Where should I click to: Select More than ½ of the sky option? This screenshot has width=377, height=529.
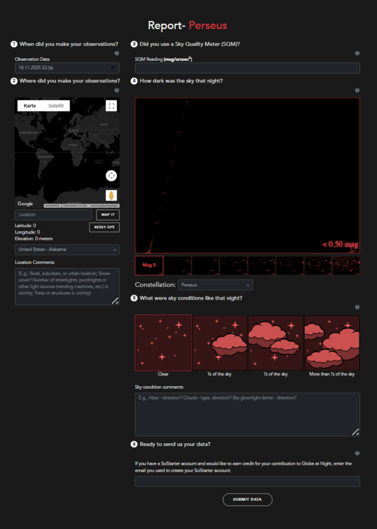[332, 343]
